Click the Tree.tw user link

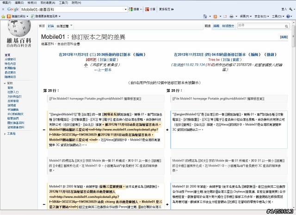coord(214,60)
